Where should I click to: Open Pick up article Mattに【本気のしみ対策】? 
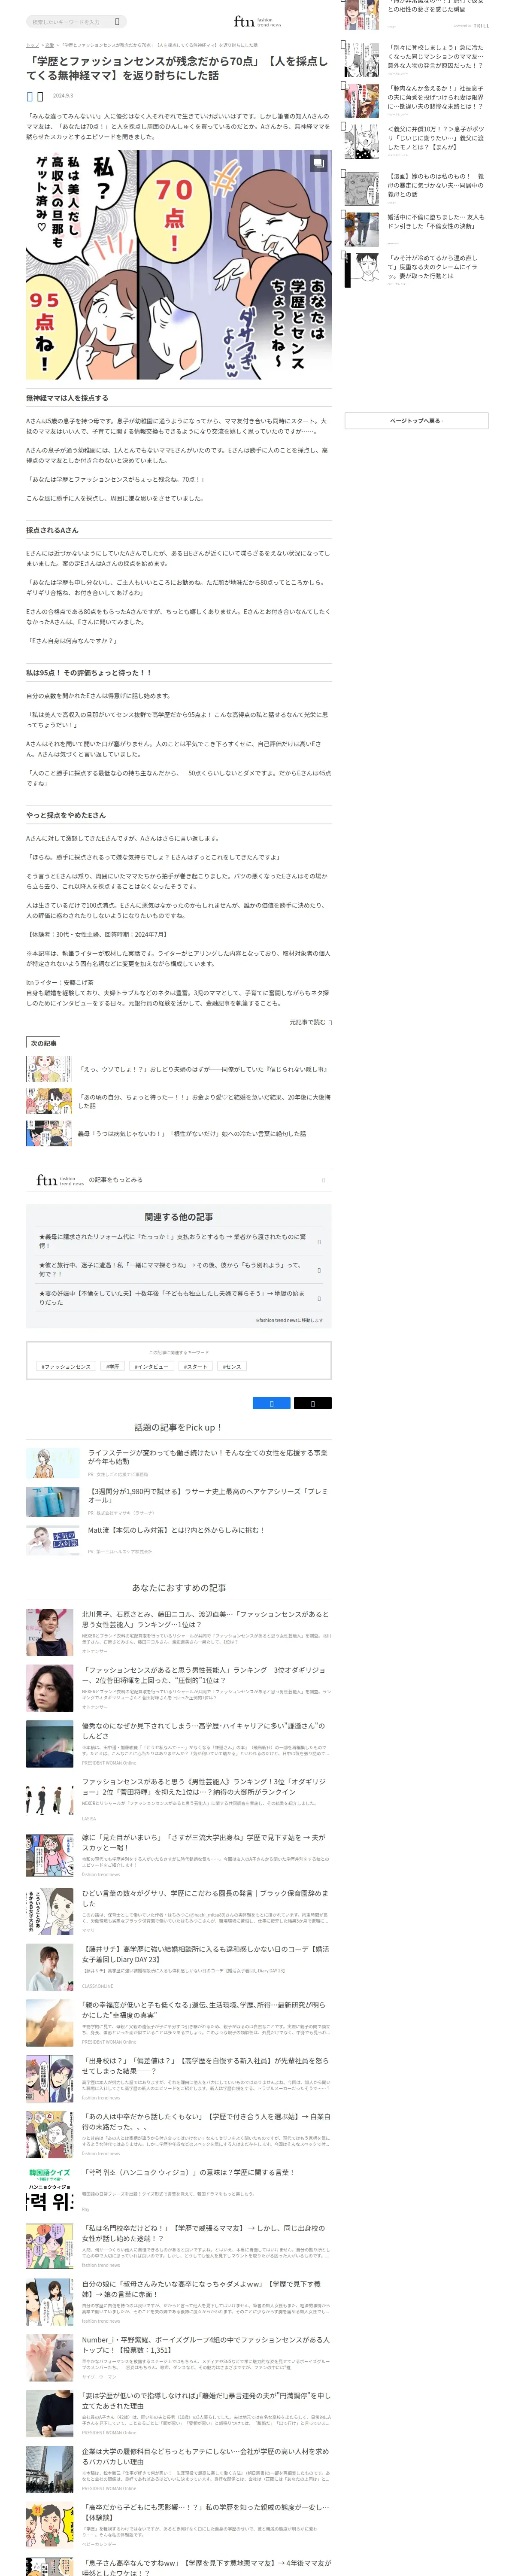(176, 1530)
